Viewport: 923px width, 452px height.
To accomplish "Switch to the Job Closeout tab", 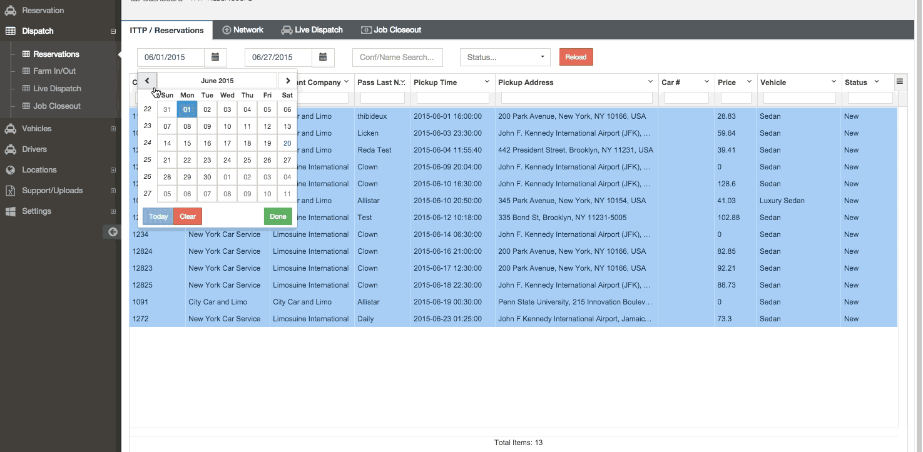I will [x=391, y=30].
